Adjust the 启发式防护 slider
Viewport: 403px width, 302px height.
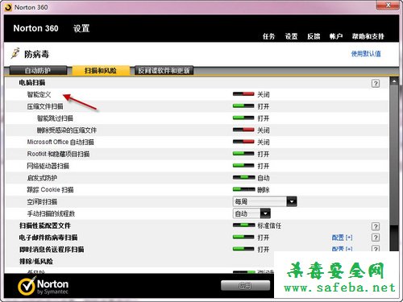tap(243, 177)
